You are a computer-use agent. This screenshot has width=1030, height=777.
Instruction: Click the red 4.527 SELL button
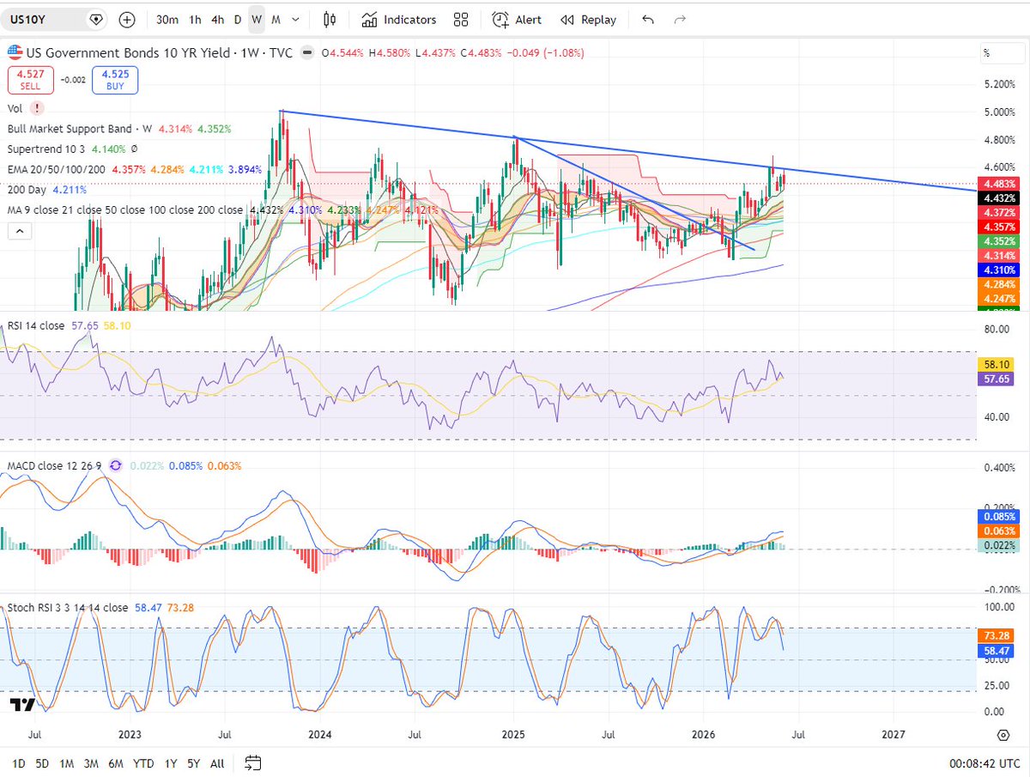(31, 80)
